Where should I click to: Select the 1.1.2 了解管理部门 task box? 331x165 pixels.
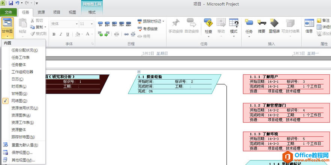click(x=286, y=113)
